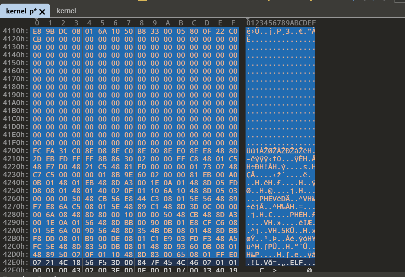Click last byte C0 in row 4110h
Screen dimensions: 405x277
[x=233, y=31]
